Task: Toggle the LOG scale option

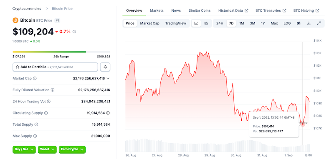Action: click(x=287, y=23)
